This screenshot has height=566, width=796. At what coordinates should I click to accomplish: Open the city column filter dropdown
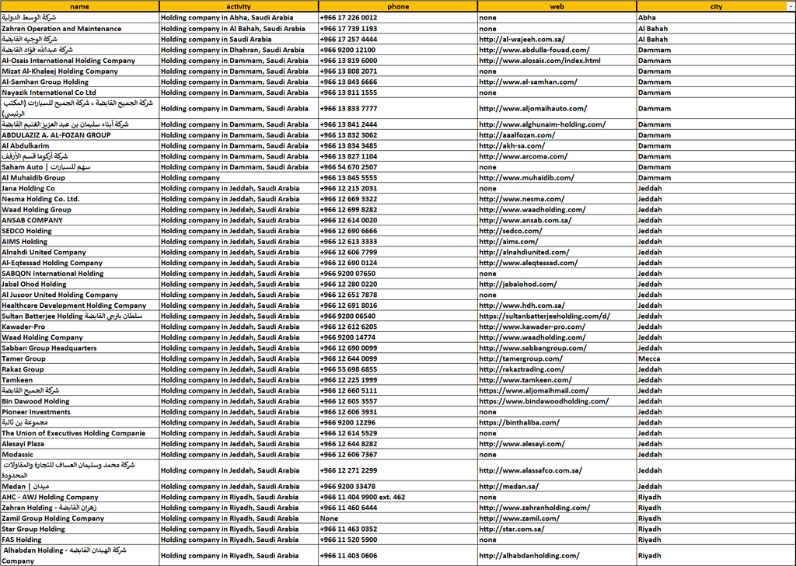[x=791, y=7]
